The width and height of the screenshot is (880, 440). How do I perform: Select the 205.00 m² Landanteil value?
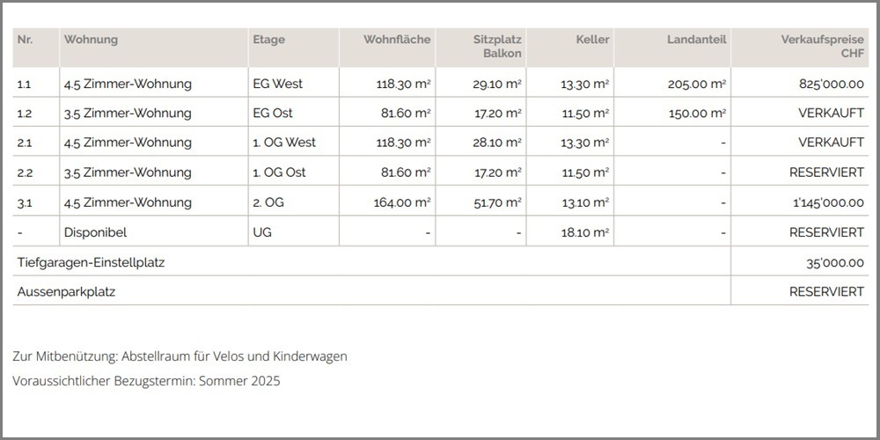click(696, 84)
